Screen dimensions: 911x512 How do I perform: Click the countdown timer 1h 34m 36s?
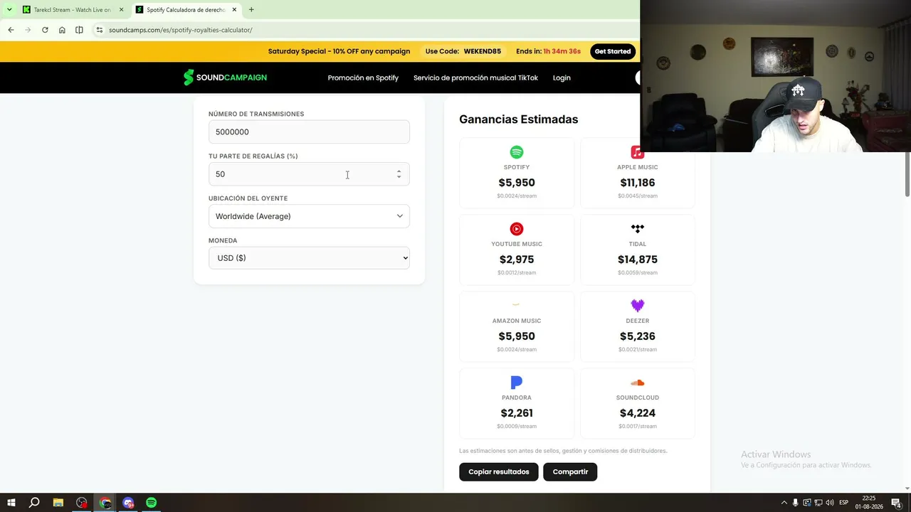pyautogui.click(x=562, y=51)
